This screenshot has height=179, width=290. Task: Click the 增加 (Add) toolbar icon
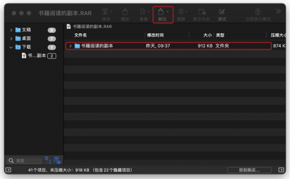(x=125, y=12)
